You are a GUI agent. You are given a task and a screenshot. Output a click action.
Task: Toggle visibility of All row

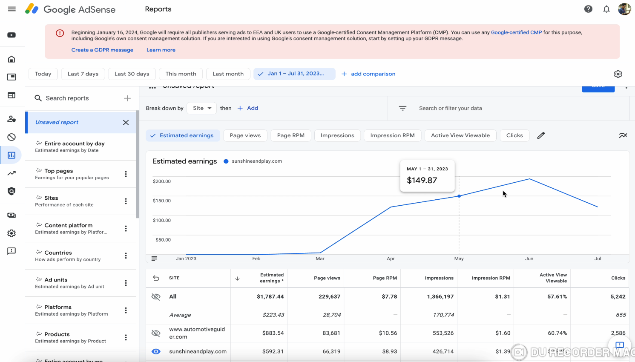[x=156, y=297]
